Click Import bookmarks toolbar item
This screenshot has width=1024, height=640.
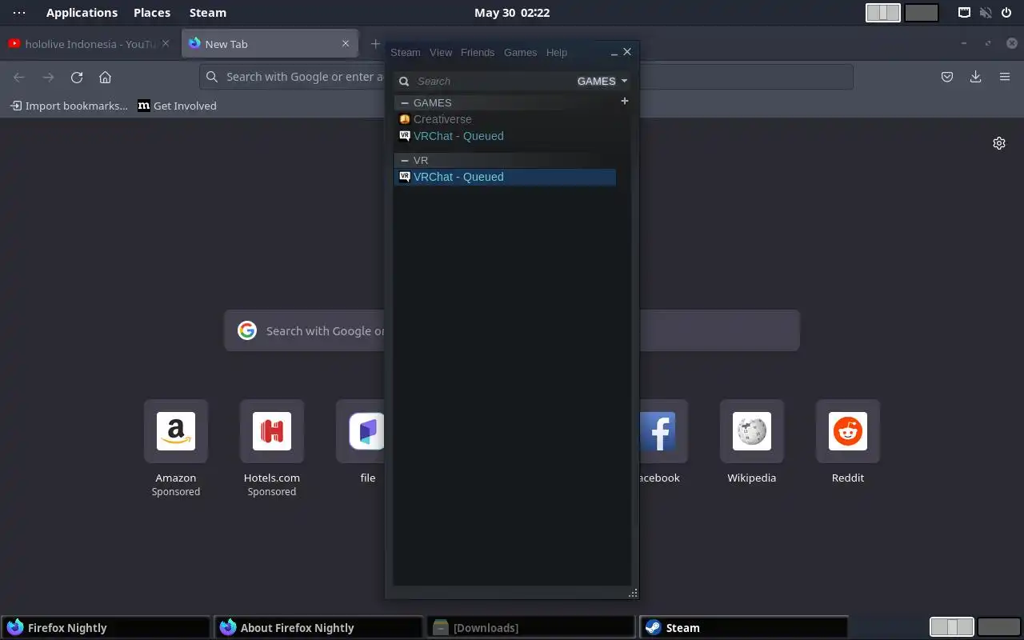click(69, 106)
